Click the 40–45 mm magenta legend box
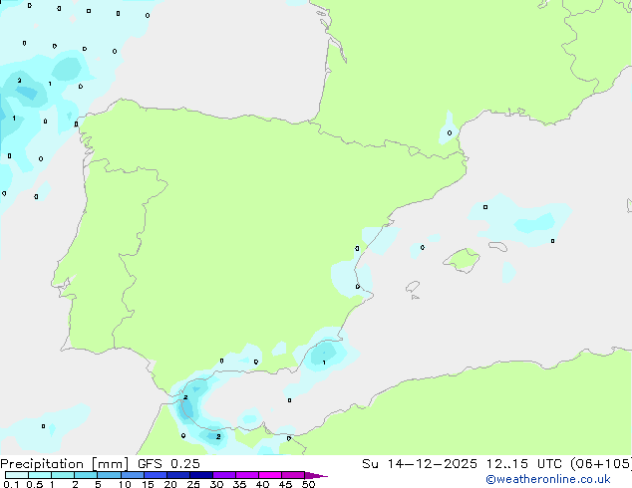 [x=270, y=475]
